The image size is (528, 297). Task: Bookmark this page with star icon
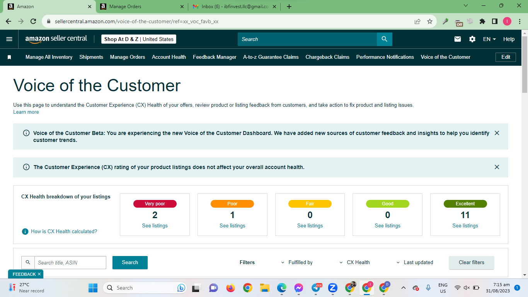[x=430, y=22]
